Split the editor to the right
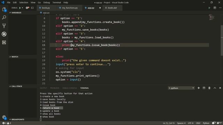The height and width of the screenshot is (125, 223). tap(215, 8)
